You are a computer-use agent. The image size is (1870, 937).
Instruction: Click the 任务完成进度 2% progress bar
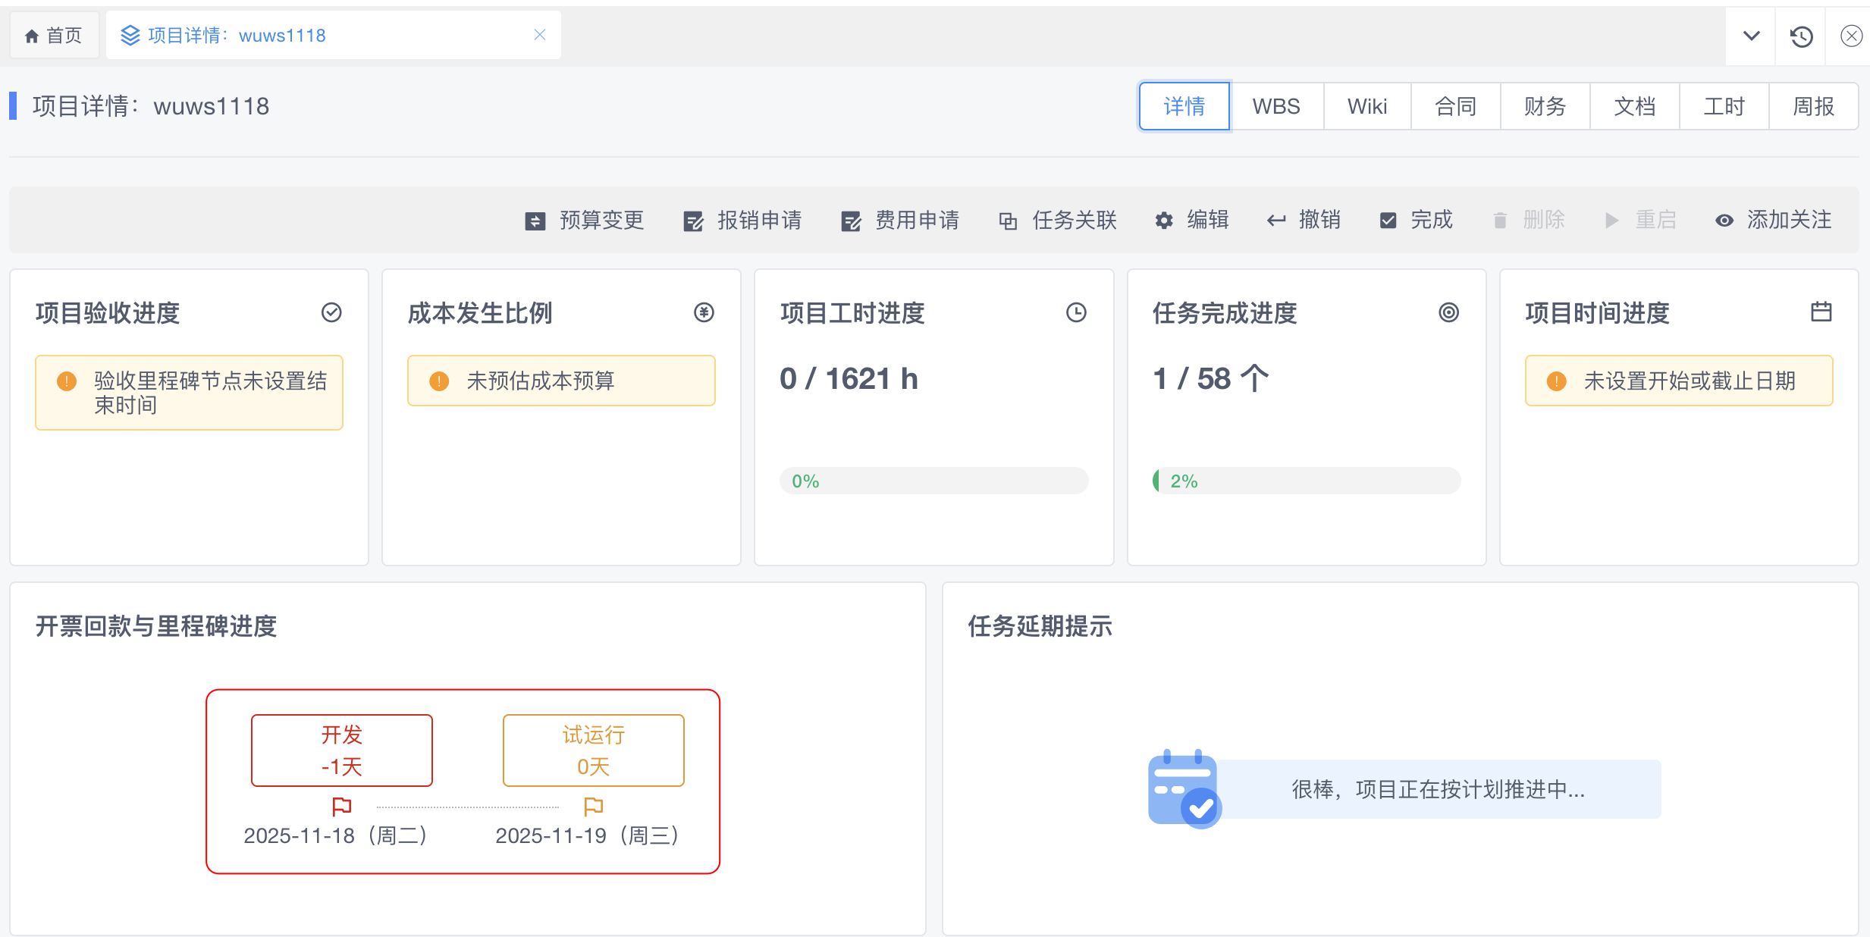point(1306,481)
